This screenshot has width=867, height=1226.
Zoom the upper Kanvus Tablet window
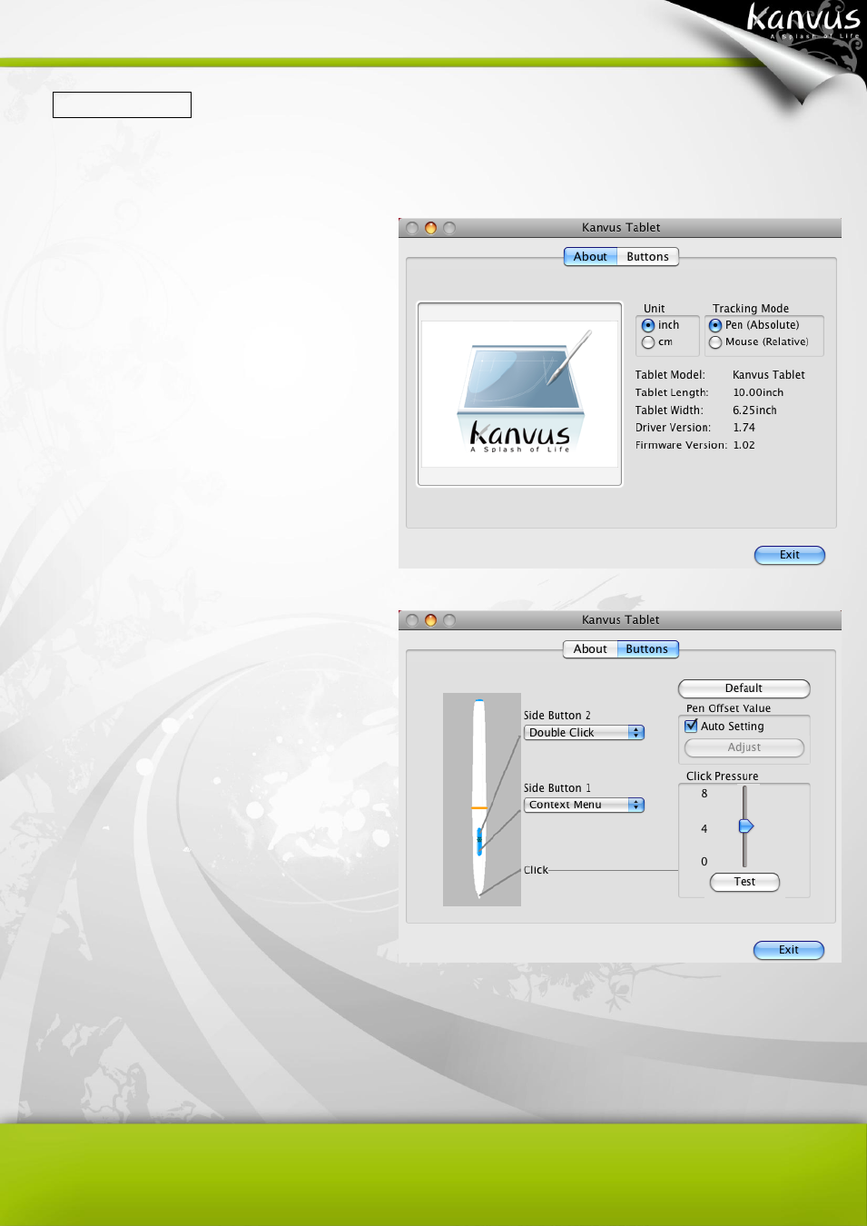[448, 228]
